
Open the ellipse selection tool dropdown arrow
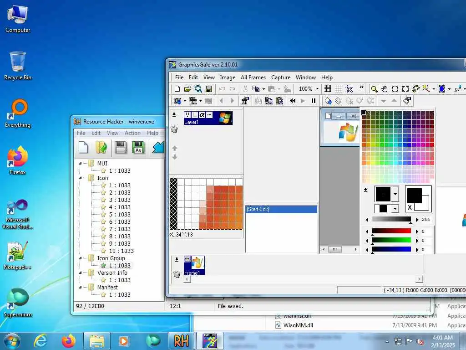click(449, 89)
